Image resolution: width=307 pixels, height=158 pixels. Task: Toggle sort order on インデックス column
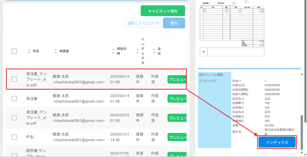click(138, 51)
